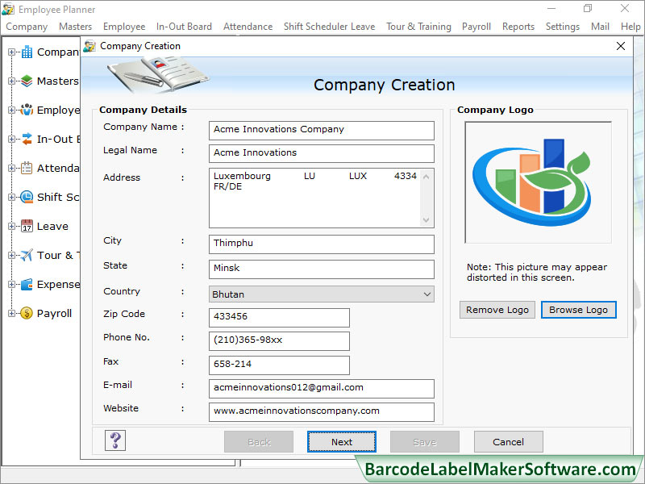
Task: Open the Country dropdown showing Bhutan
Action: click(x=427, y=294)
